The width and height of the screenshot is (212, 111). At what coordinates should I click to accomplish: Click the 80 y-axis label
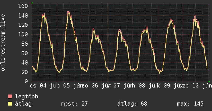pyautogui.click(x=25, y=44)
